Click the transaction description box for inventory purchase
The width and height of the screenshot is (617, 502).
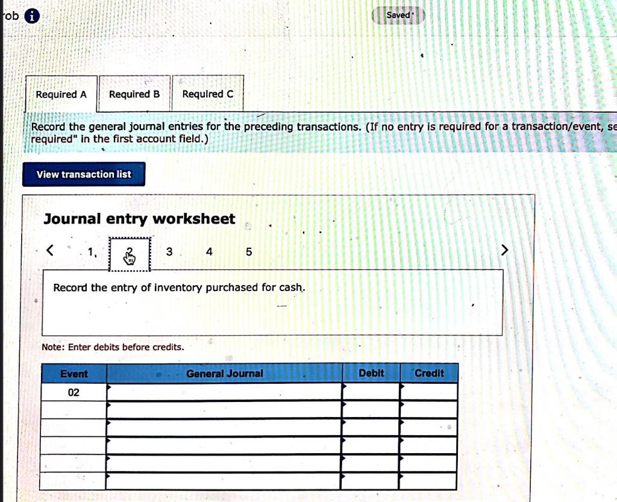[272, 301]
